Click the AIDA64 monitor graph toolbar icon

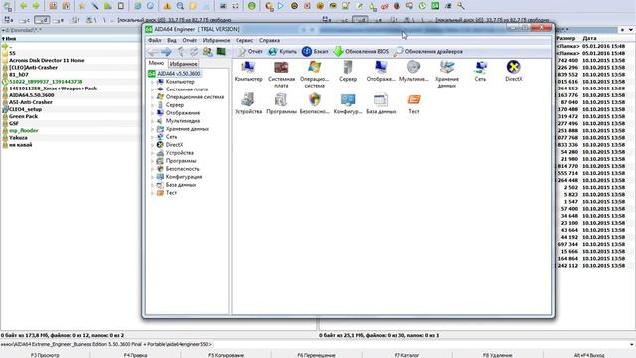tap(221, 52)
